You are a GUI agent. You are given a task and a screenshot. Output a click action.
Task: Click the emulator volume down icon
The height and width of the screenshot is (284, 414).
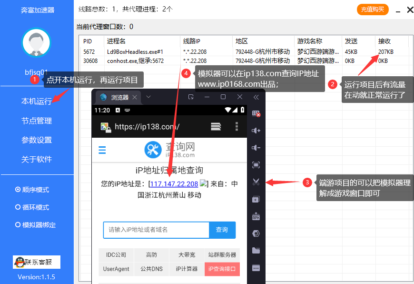point(256,148)
